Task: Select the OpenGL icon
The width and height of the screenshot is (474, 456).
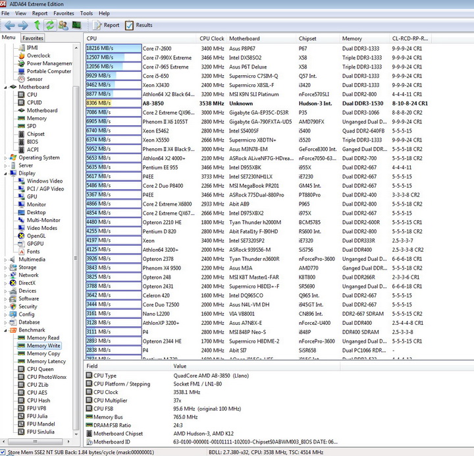Action: (22, 236)
